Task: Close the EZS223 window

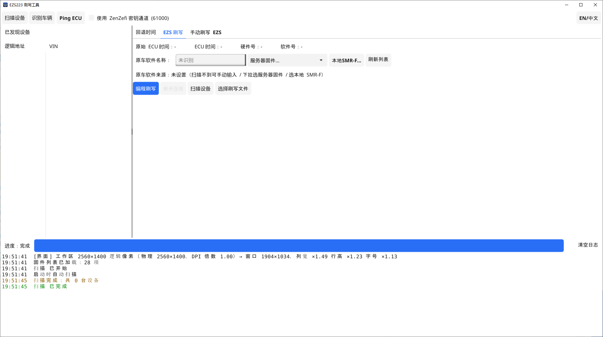Action: point(595,5)
